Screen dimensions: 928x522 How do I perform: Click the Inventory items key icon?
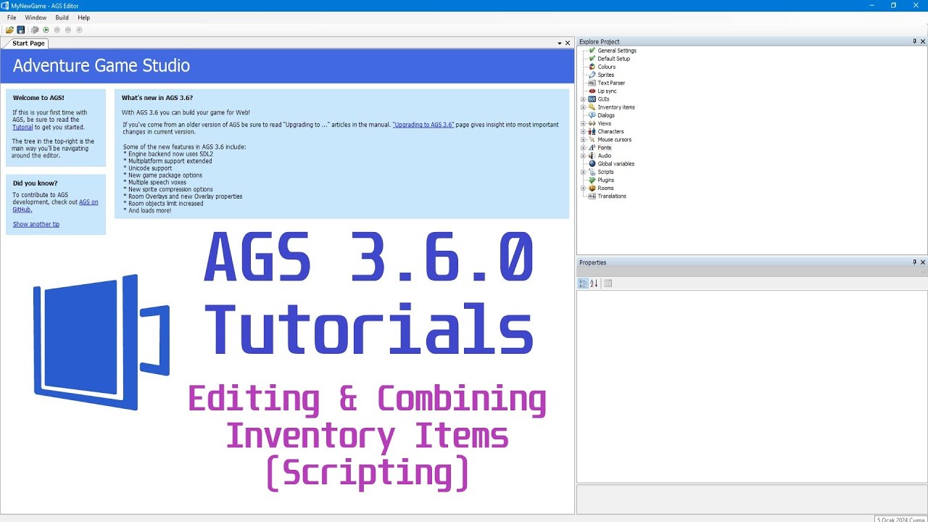point(592,107)
